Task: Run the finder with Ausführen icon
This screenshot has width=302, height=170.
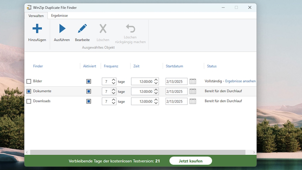Action: point(62,29)
